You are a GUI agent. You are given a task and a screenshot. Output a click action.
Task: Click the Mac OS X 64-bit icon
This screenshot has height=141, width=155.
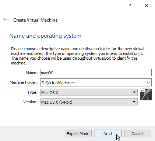(146, 94)
